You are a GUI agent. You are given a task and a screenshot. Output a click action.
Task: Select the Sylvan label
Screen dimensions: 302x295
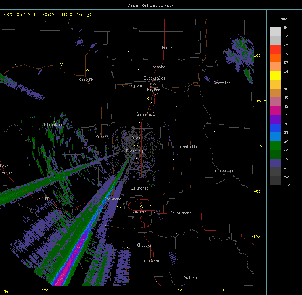coord(137,86)
